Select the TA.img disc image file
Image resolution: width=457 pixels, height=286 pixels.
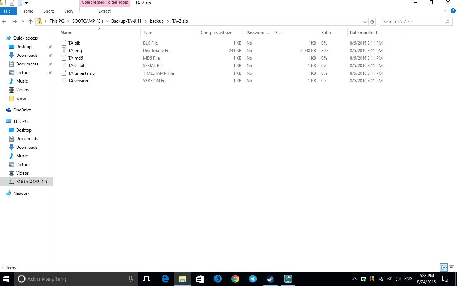coord(75,51)
